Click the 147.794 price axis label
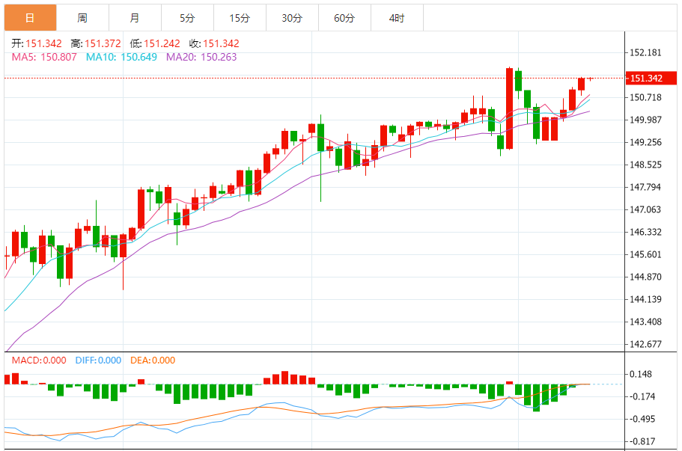This screenshot has height=451, width=682. tap(645, 187)
